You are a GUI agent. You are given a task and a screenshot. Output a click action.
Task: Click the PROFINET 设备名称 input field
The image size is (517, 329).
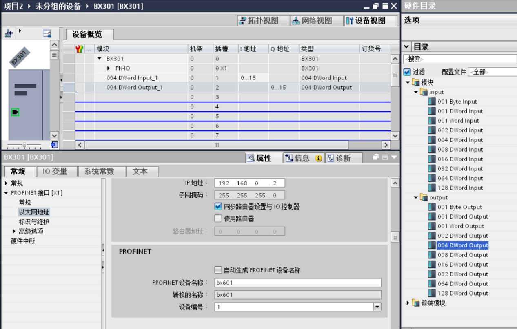point(298,283)
